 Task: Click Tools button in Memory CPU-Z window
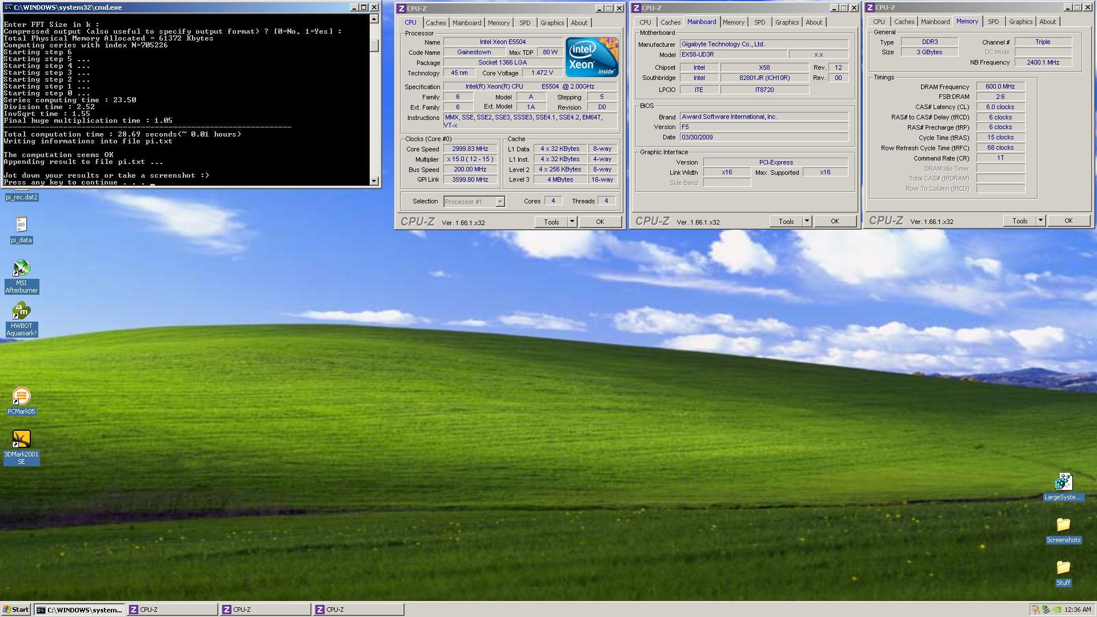click(1020, 221)
